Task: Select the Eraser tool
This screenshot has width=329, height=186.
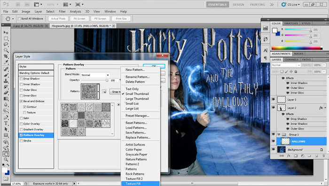Action: pyautogui.click(x=6, y=93)
